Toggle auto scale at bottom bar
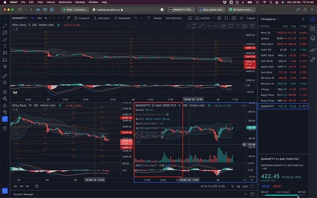 pyautogui.click(x=245, y=186)
